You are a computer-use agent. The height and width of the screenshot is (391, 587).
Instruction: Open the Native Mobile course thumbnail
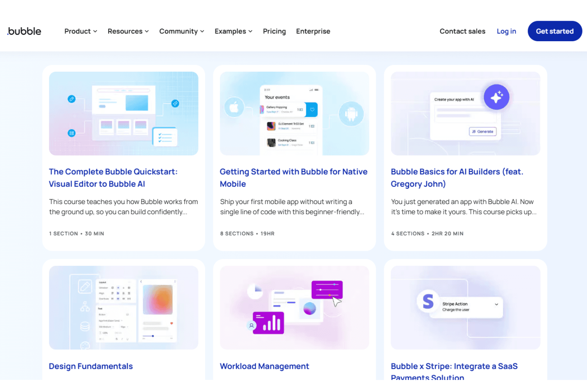pyautogui.click(x=295, y=113)
